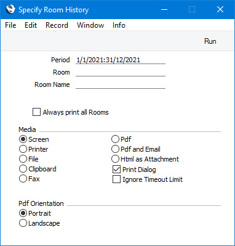Uncheck the Print Dialog checkbox
The height and width of the screenshot is (246, 235).
pos(116,170)
